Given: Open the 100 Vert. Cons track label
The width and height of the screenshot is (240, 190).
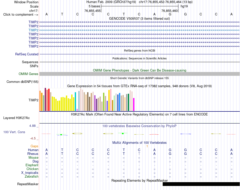Looking at the screenshot, I should coord(14,132).
